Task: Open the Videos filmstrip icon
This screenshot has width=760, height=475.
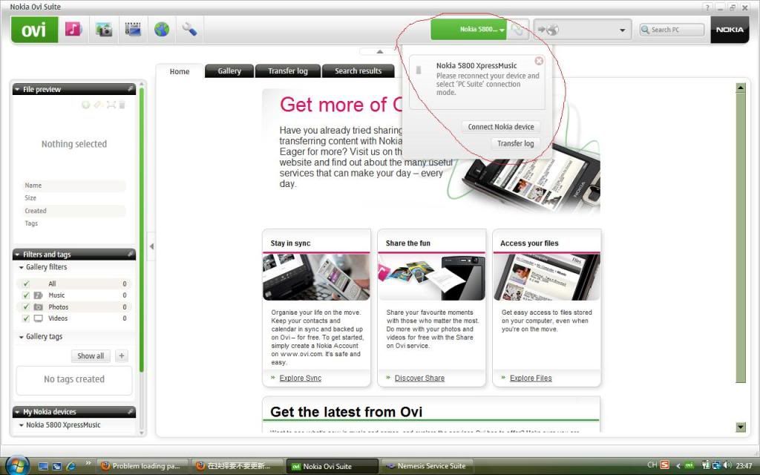Action: (x=133, y=30)
